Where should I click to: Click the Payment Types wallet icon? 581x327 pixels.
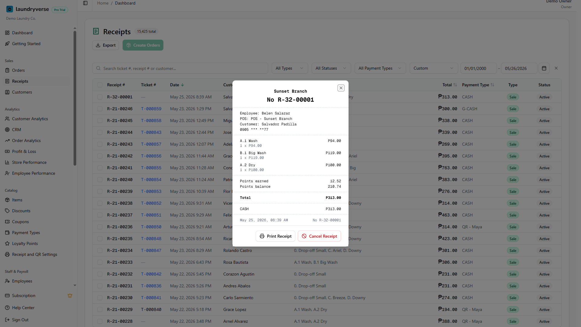[7, 233]
